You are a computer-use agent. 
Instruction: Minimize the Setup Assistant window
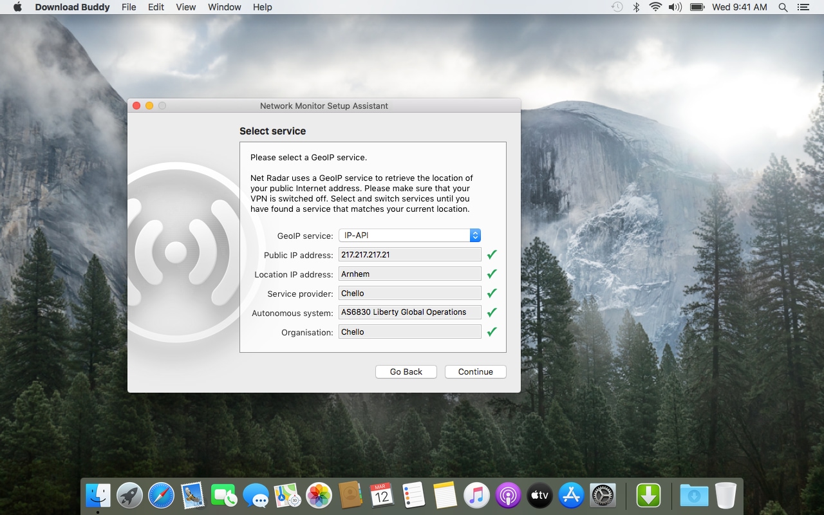tap(149, 106)
